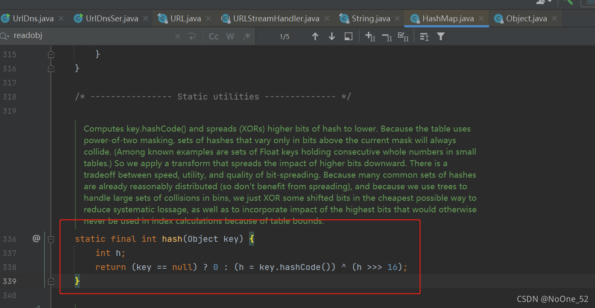Viewport: 595px width, 308px height.
Task: Insert new line in search field
Action: (192, 37)
